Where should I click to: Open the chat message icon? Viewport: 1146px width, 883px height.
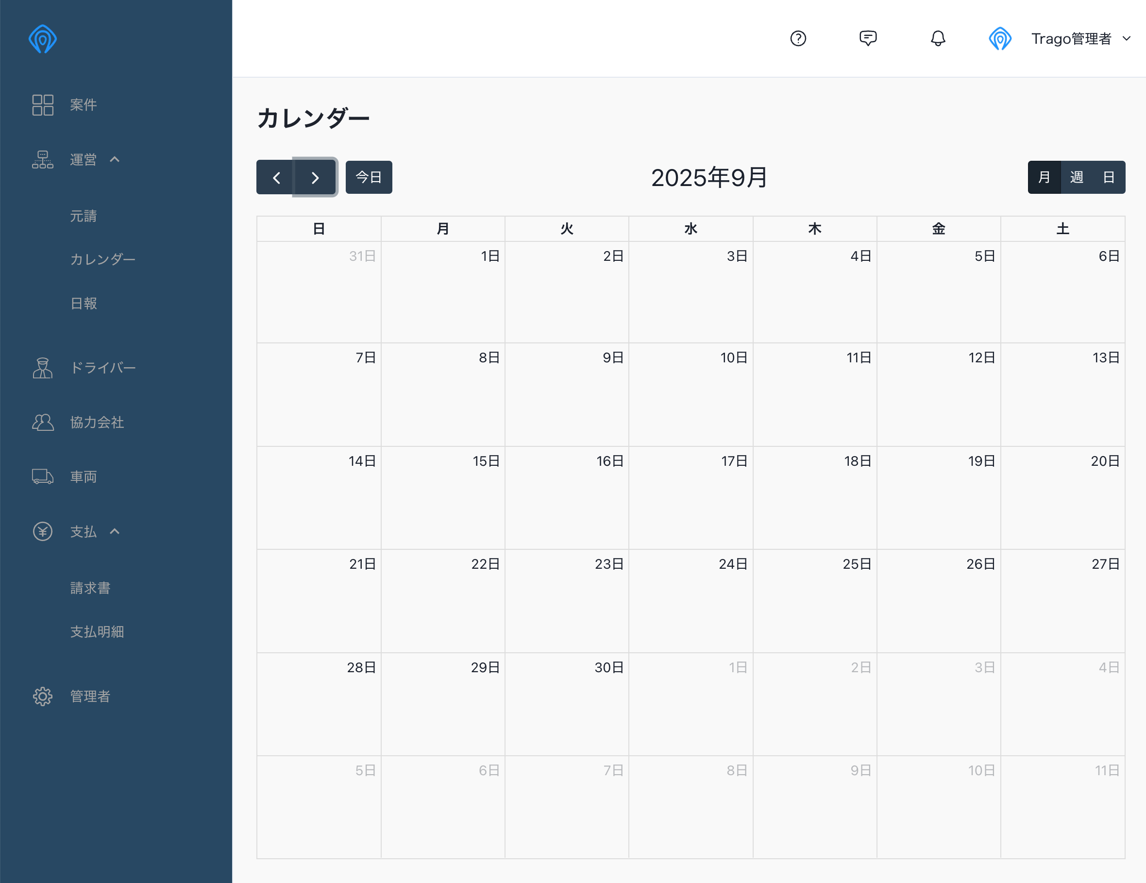tap(868, 38)
